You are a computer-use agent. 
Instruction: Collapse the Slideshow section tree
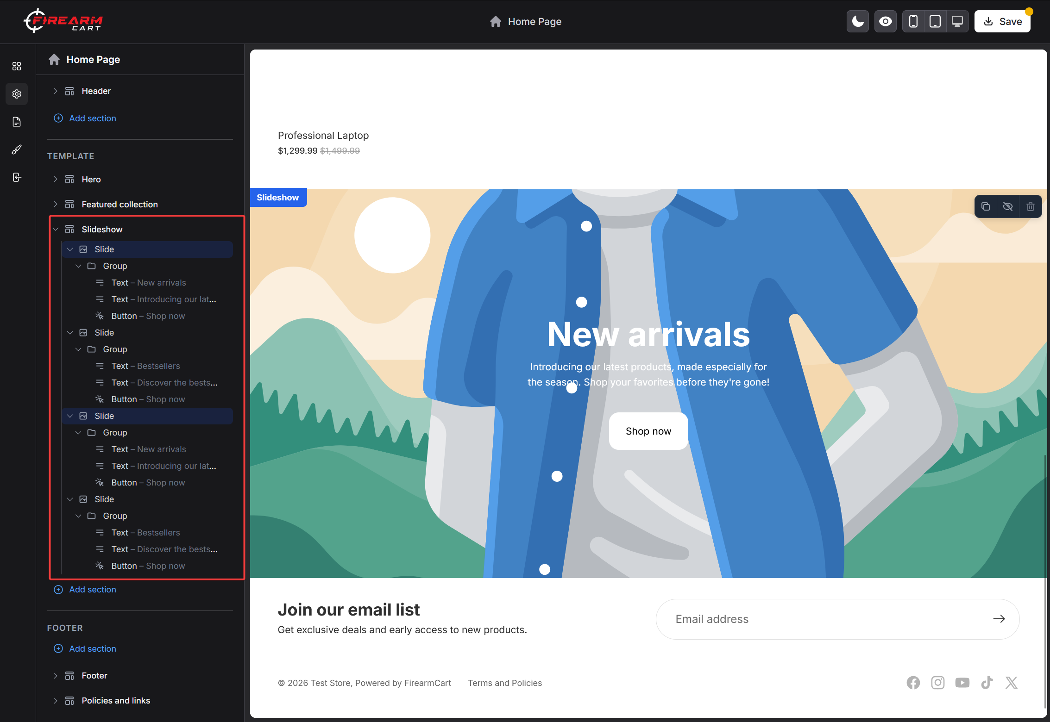pyautogui.click(x=56, y=229)
